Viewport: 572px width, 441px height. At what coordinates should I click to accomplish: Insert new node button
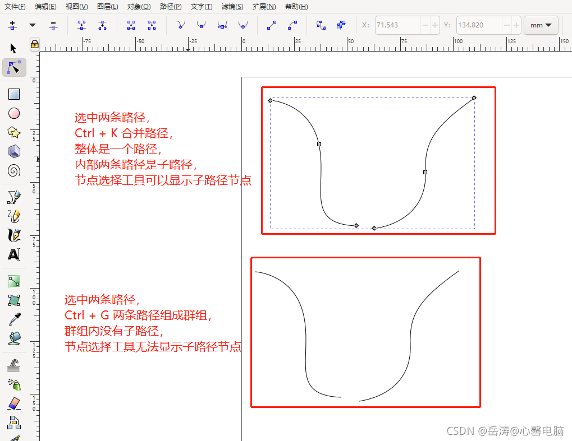(x=12, y=25)
